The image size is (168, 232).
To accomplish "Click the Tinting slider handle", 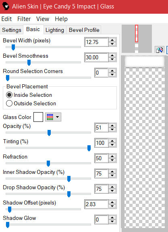I will [89, 148].
